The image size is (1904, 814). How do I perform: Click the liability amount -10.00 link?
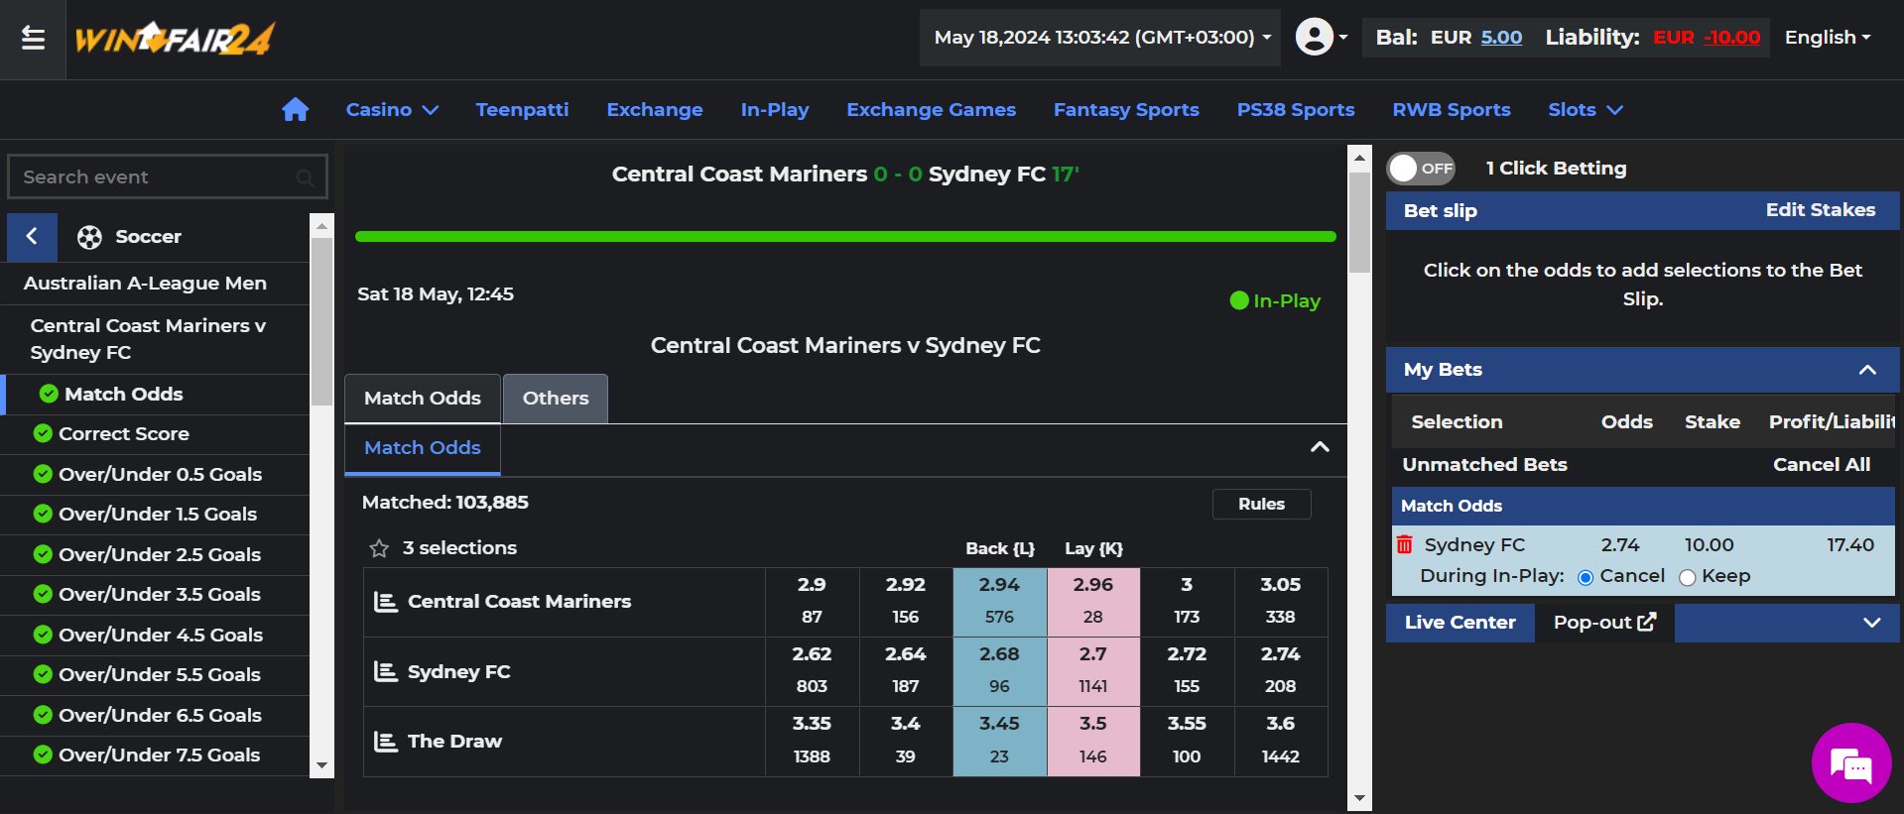(1731, 38)
